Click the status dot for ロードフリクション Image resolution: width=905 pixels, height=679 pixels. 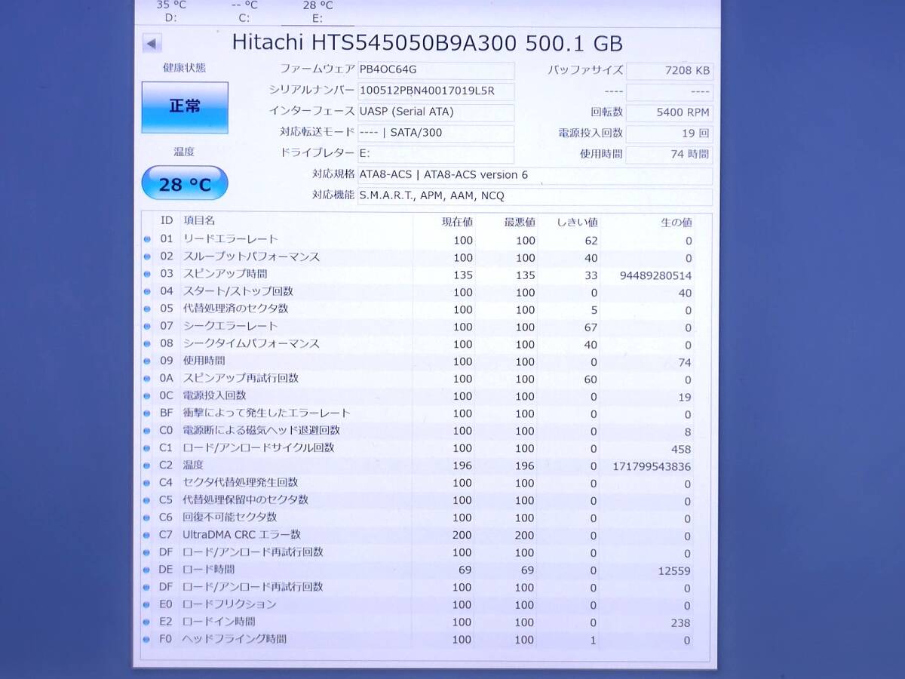tap(147, 604)
